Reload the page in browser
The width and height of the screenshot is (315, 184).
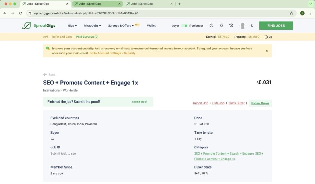pos(21,13)
